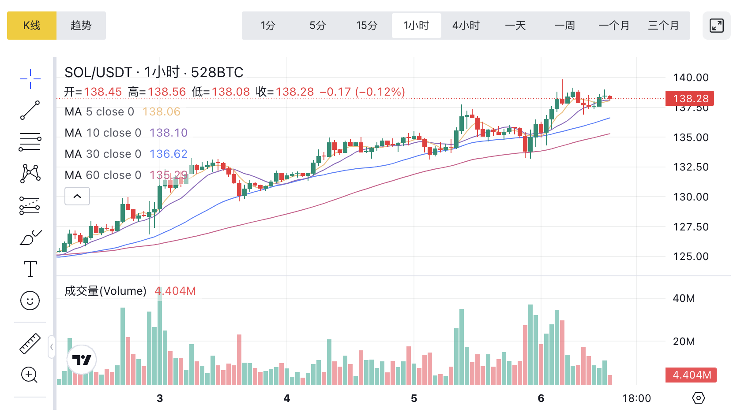737x416 pixels.
Task: Click the TradingView logo
Action: [x=82, y=360]
